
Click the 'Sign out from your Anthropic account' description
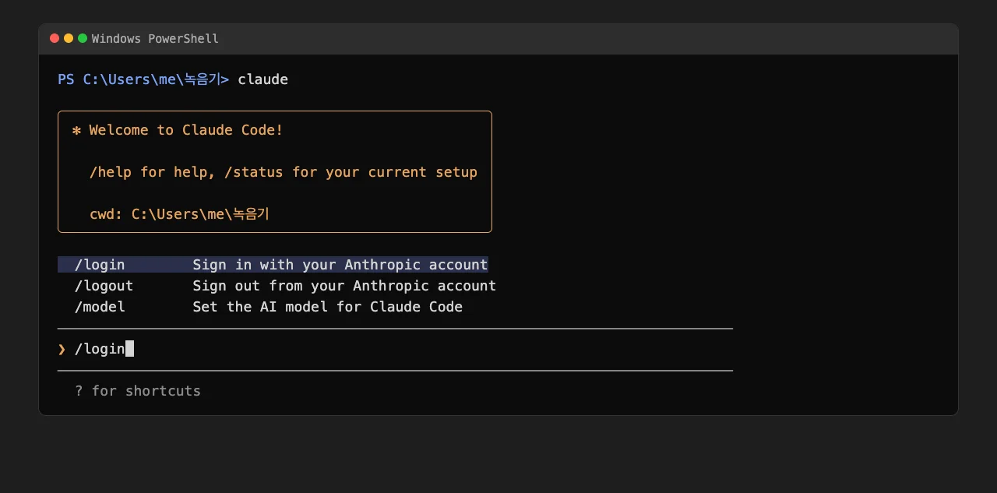click(x=344, y=286)
